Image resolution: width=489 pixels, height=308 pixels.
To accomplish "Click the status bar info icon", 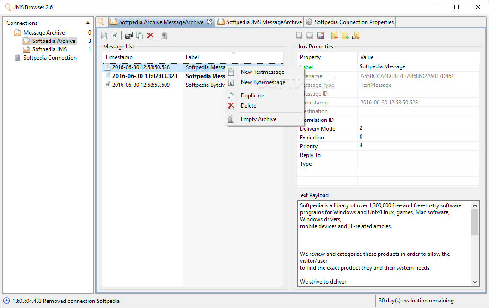I will coord(6,301).
